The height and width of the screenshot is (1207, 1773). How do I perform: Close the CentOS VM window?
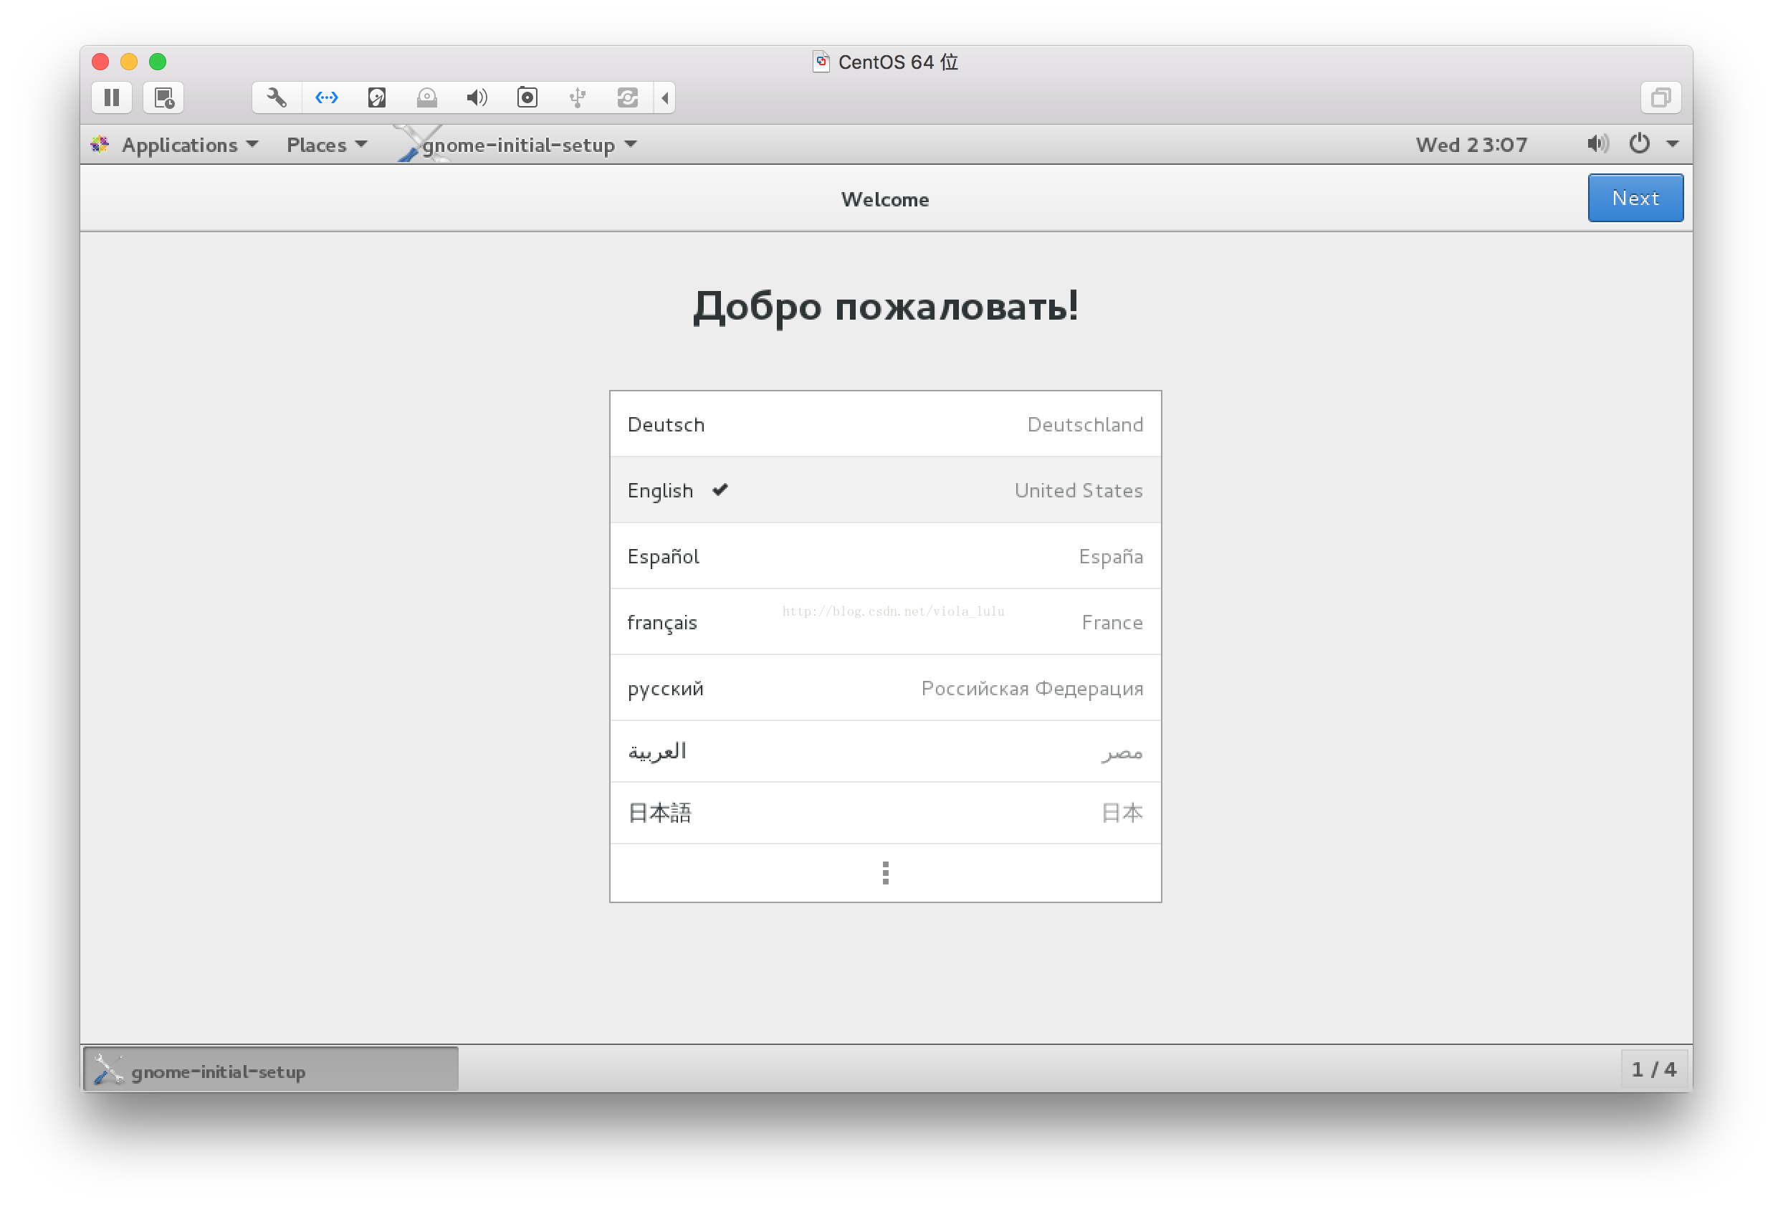100,61
